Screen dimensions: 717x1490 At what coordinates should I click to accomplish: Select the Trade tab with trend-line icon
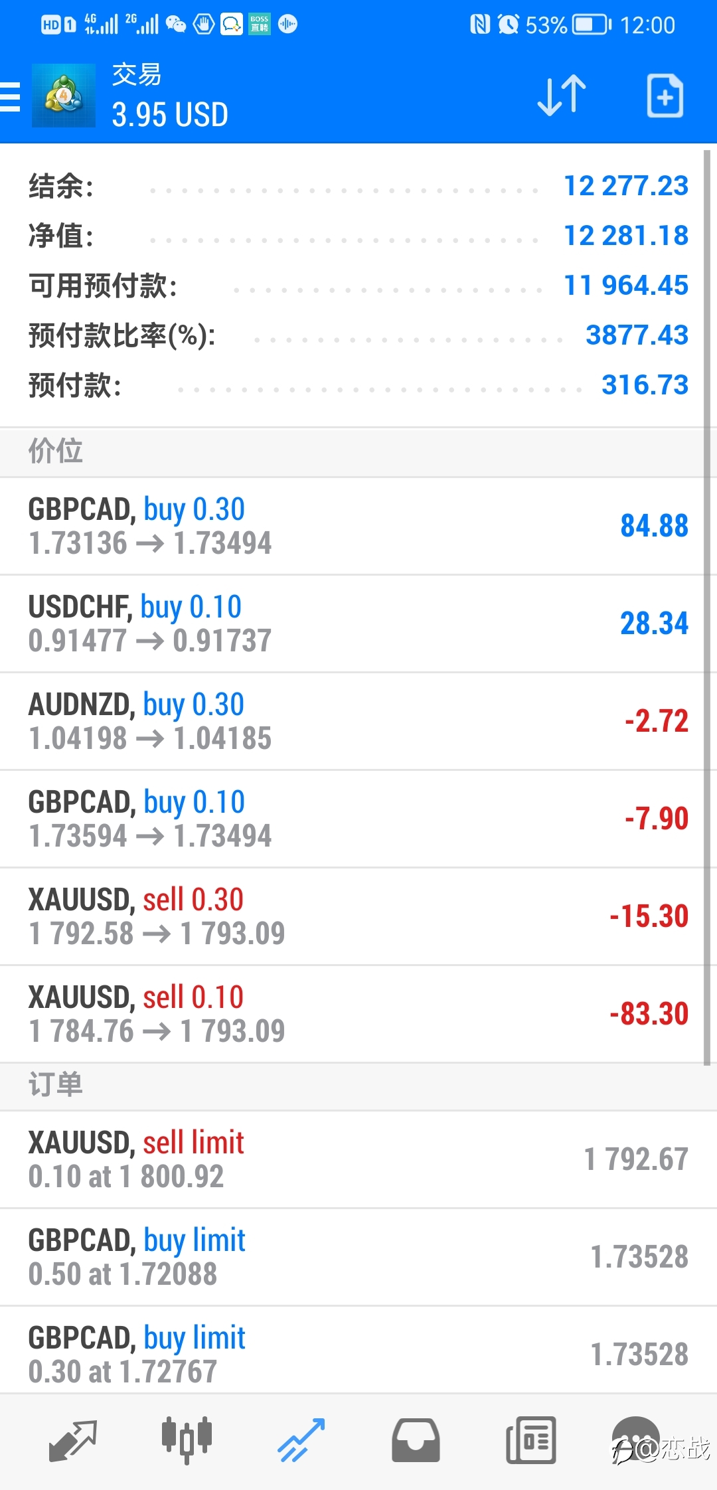click(x=301, y=1440)
